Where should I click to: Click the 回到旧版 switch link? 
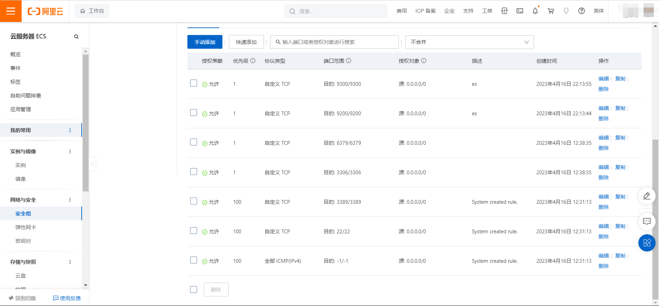(x=22, y=298)
